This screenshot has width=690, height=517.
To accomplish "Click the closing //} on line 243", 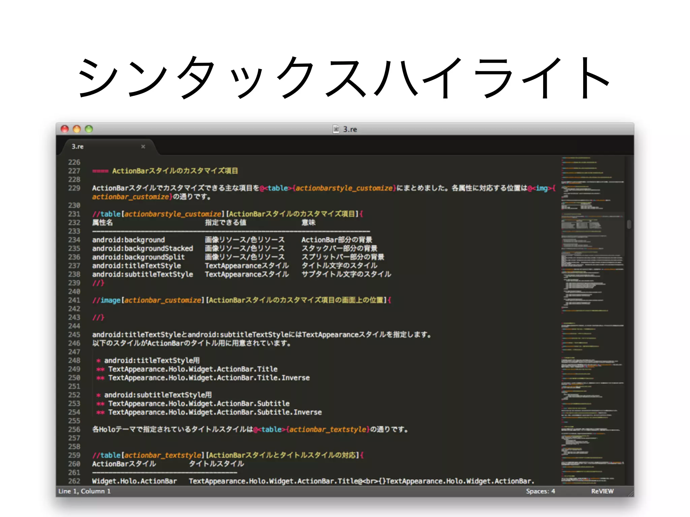I will pyautogui.click(x=98, y=317).
